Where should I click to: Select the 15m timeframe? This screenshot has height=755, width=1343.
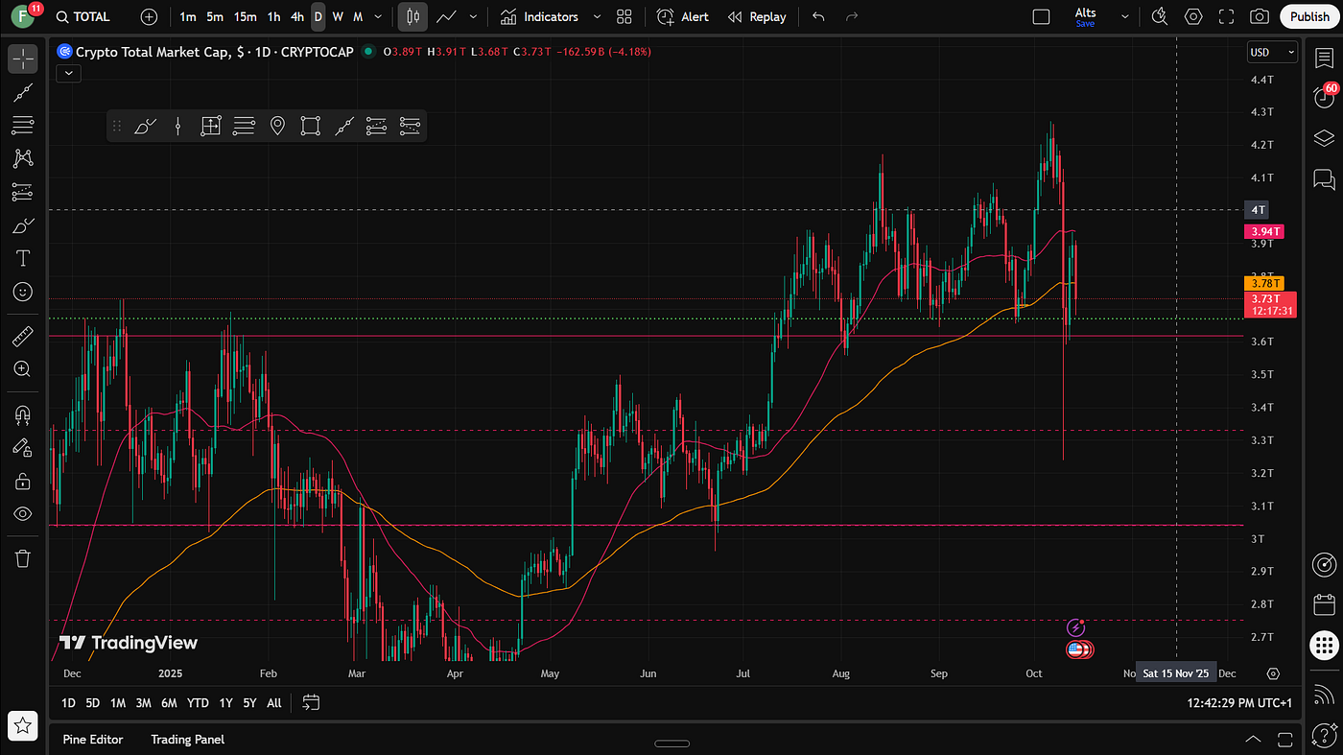tap(245, 16)
